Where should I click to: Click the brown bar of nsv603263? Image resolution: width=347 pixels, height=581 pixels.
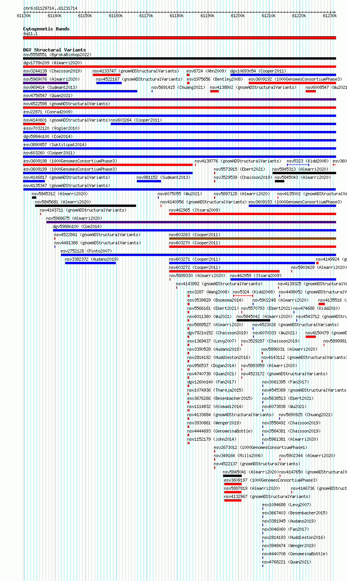pos(253,238)
